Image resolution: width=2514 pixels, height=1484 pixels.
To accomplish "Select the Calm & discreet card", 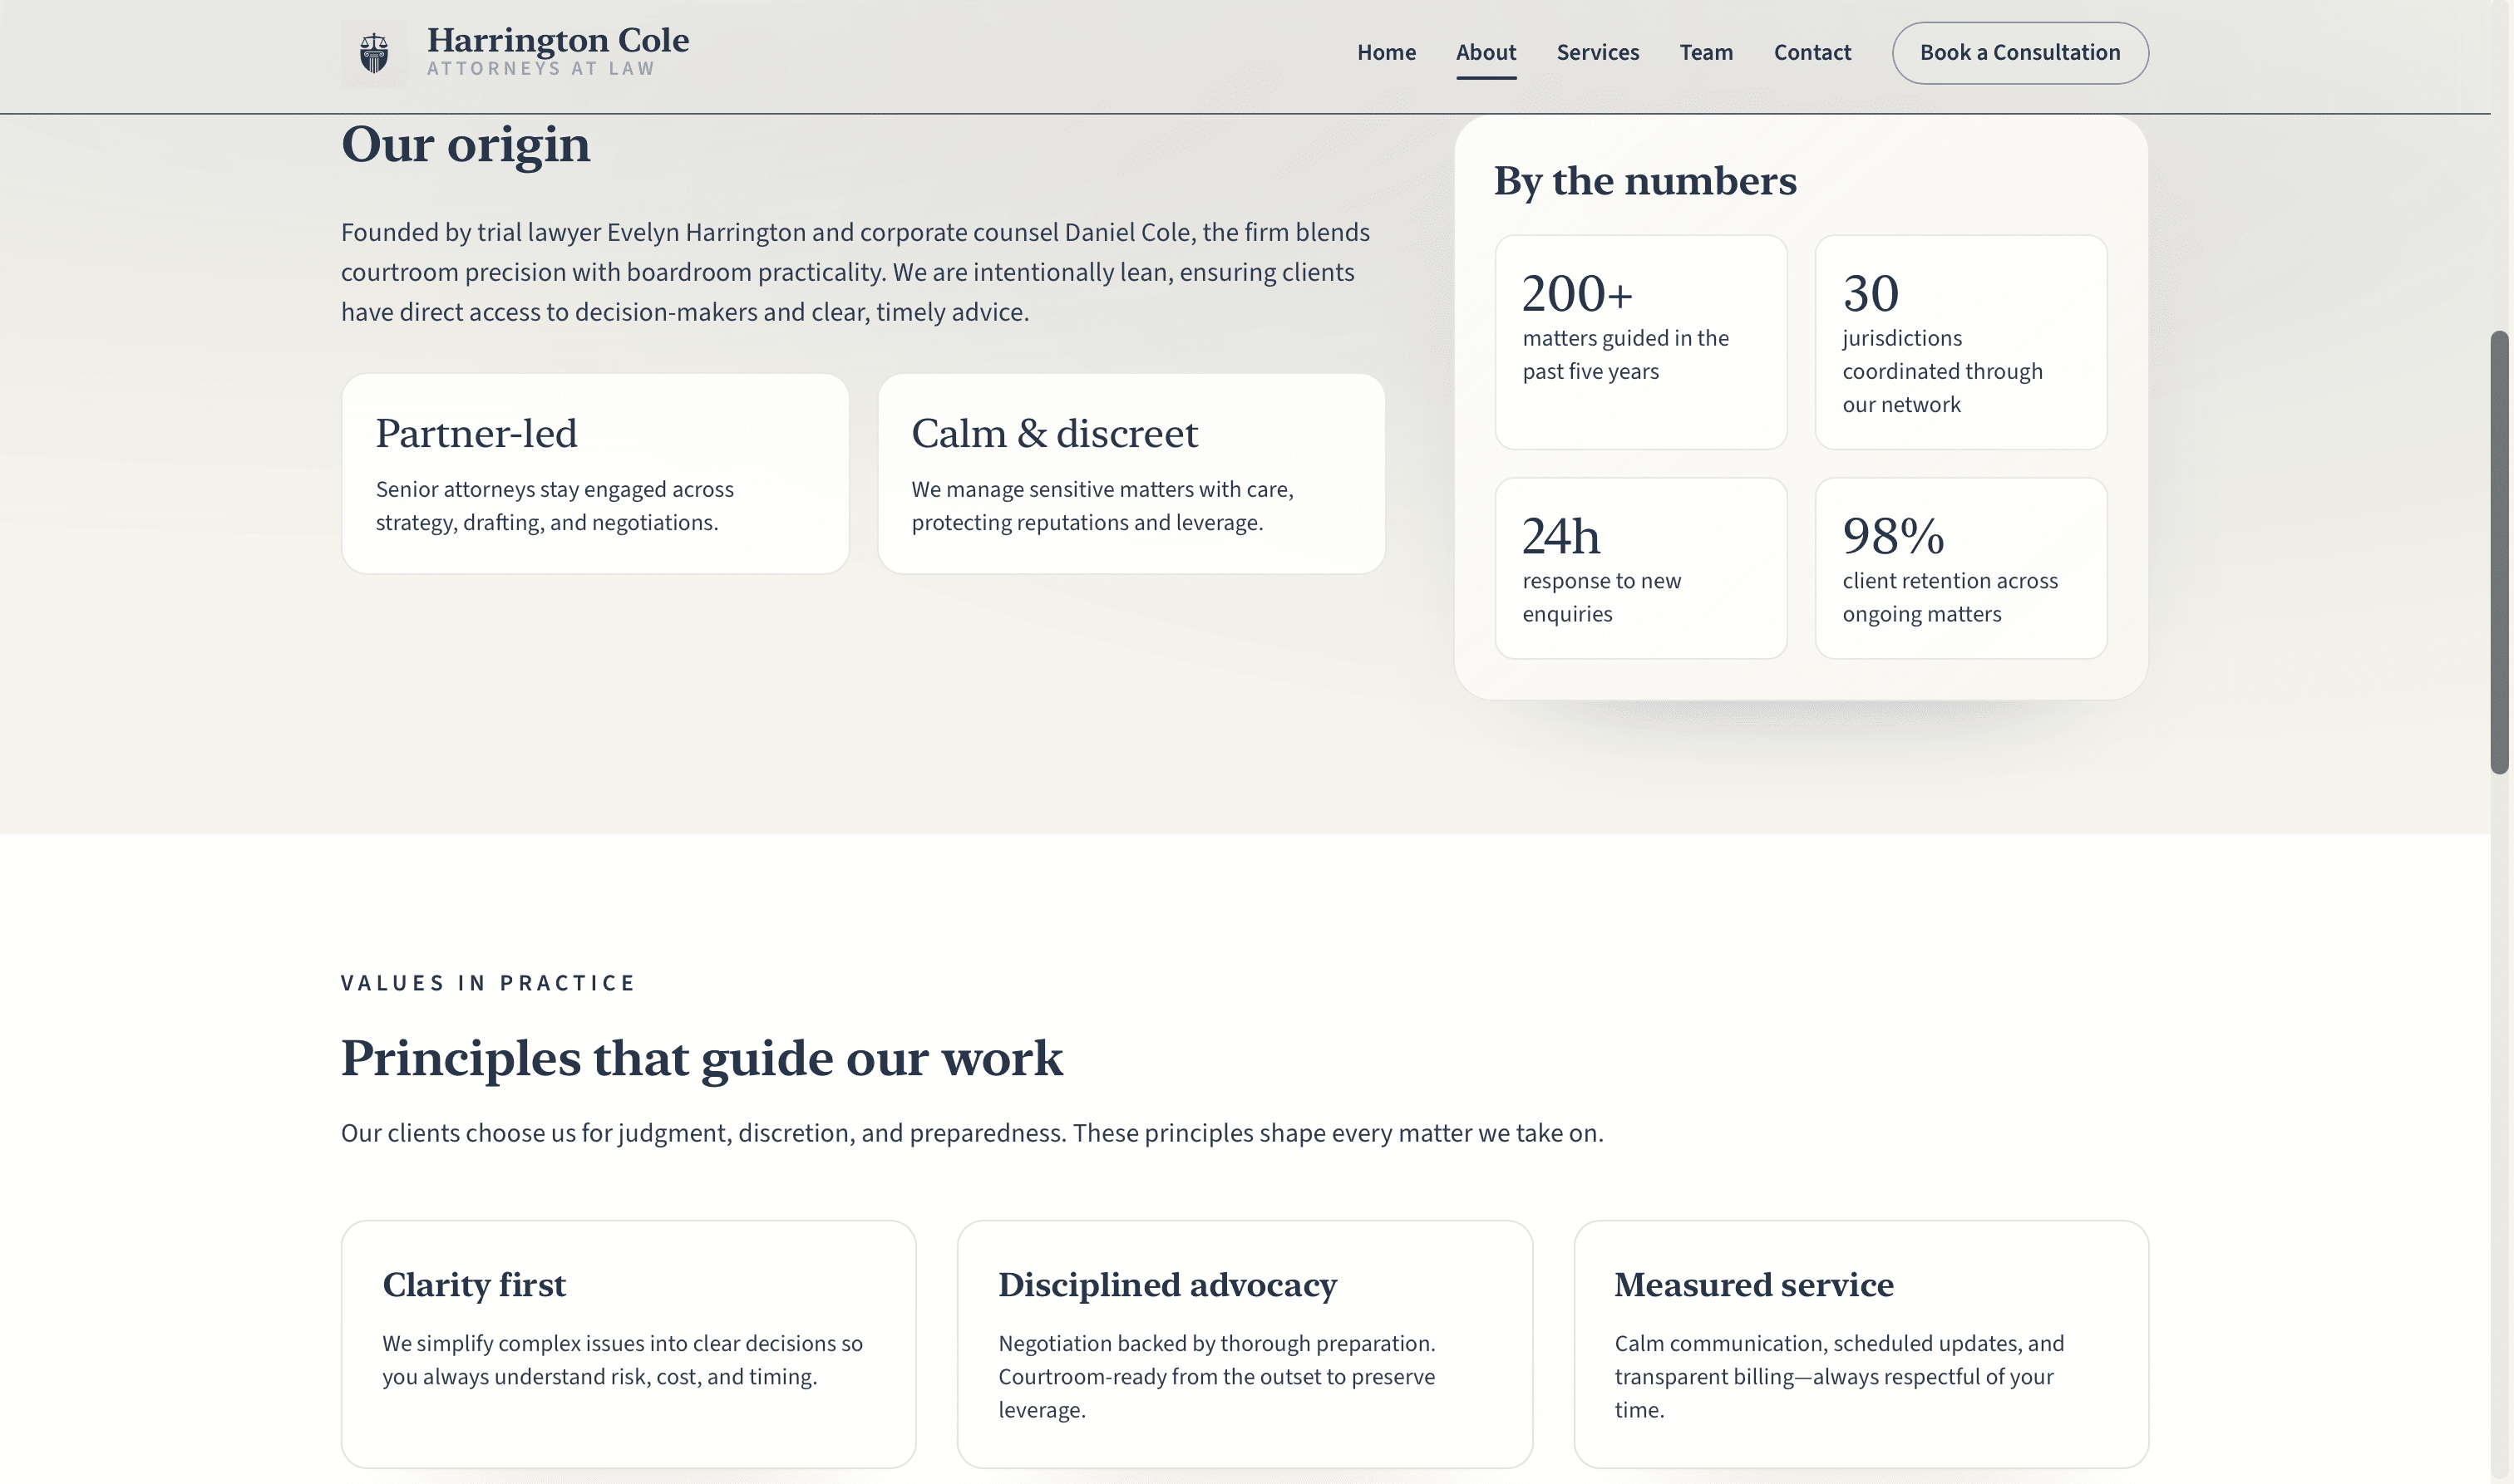I will tap(1132, 473).
